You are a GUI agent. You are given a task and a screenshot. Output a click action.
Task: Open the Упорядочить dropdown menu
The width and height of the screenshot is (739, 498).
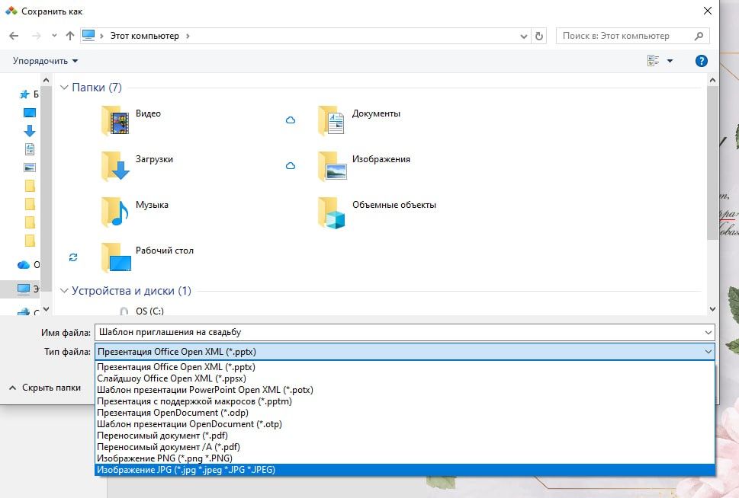46,61
